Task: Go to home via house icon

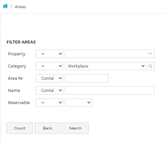Action: click(5, 6)
